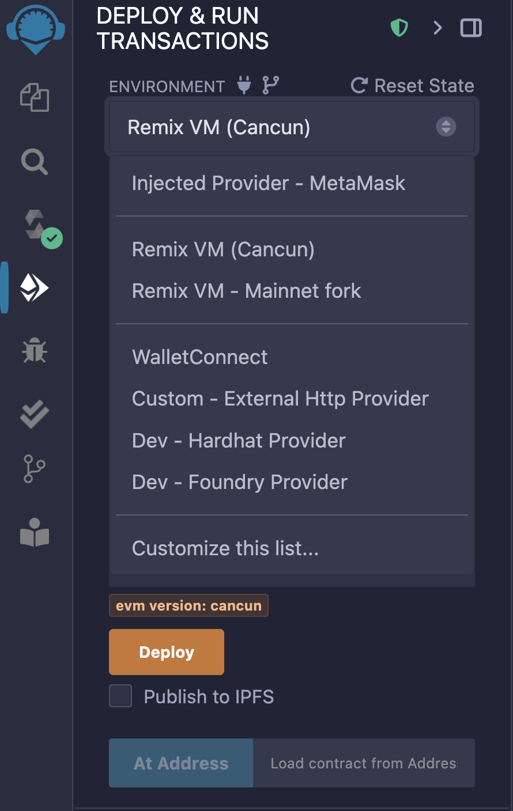Expand the panel header chevron arrow
The image size is (513, 811).
point(438,28)
